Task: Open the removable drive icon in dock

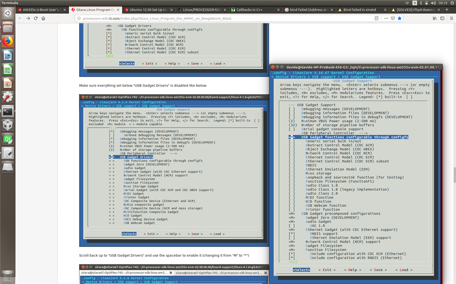Action: pos(8,167)
